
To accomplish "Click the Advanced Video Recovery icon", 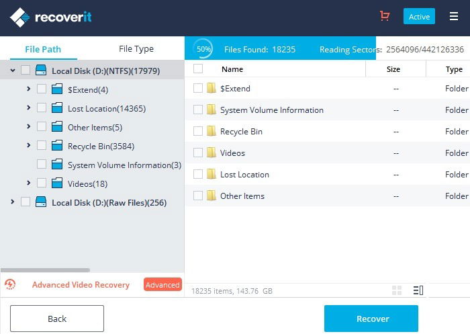I will [10, 284].
